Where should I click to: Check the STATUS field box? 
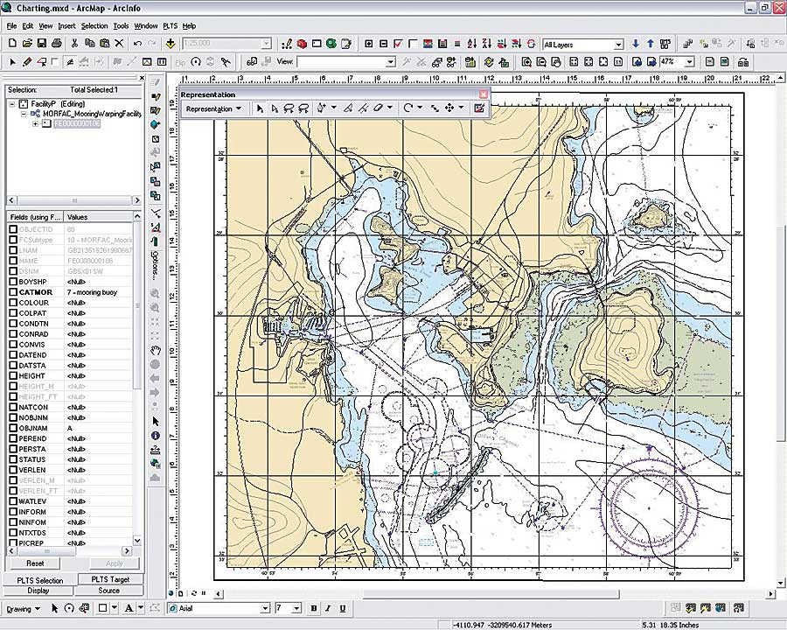coord(13,459)
